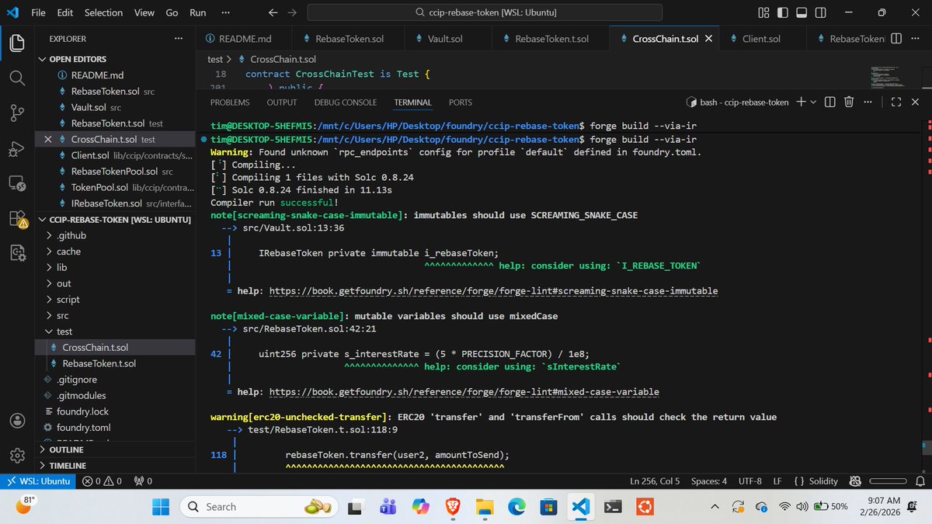Kill the active terminal with the trash icon
Screen dimensions: 932x524
849,102
